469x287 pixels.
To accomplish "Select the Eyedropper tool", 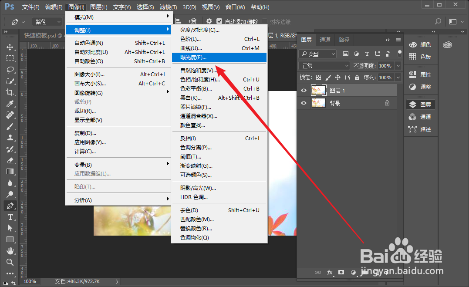I will [10, 104].
